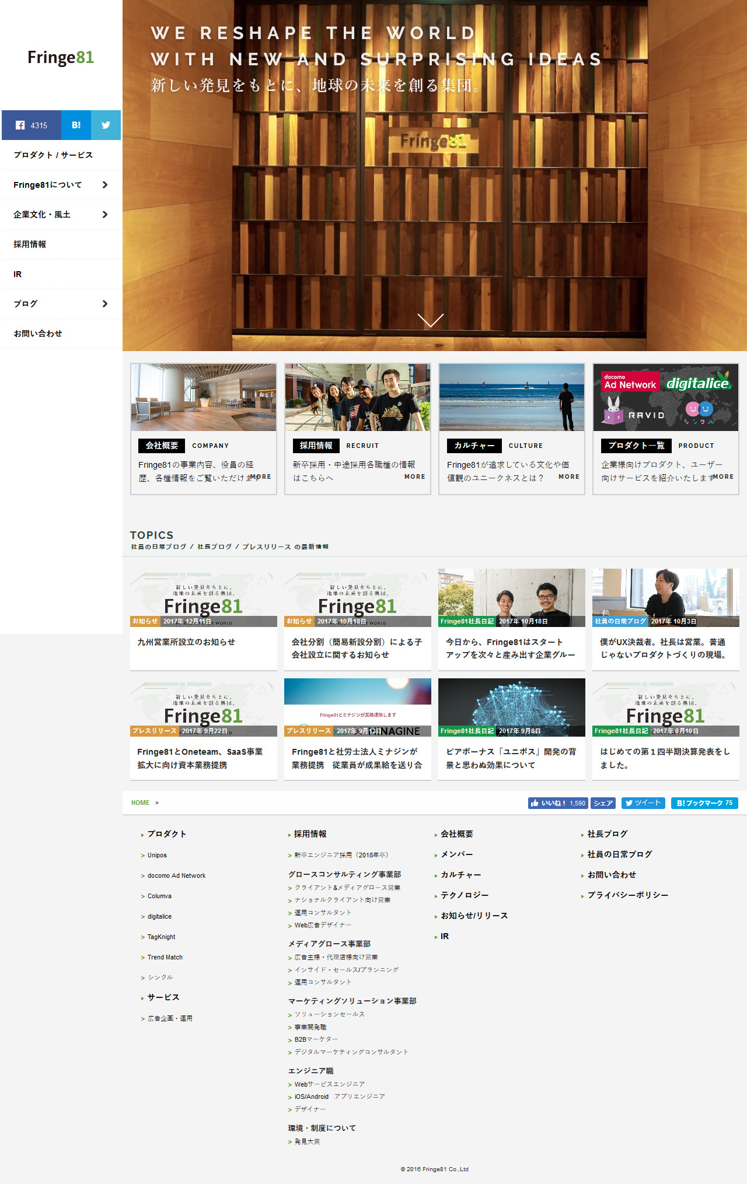Click the HOME breadcrumb link
Screen dimensions: 747x1184
click(x=140, y=803)
